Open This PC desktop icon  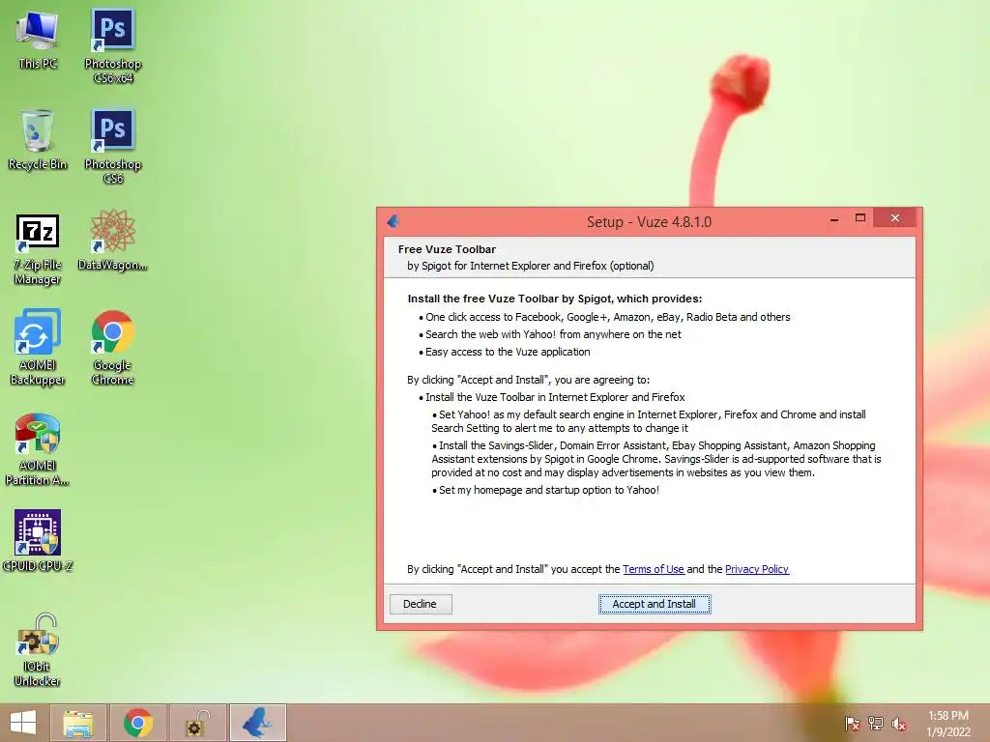tap(38, 39)
